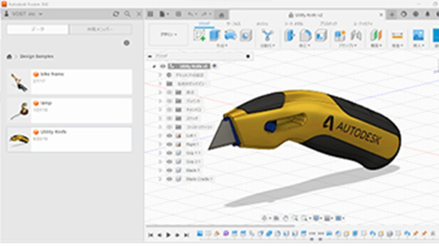Click the Home tab icon

(221, 15)
